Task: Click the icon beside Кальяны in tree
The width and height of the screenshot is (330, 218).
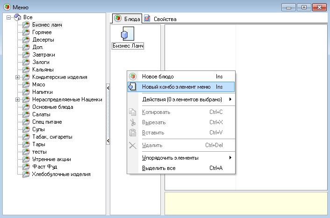Action: (27, 70)
